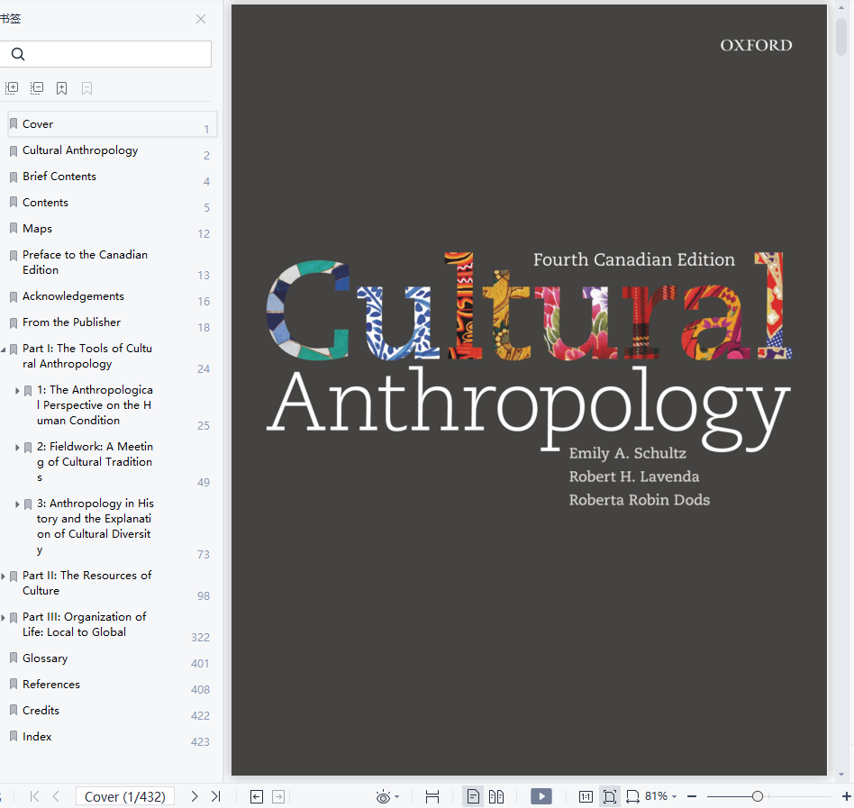Click scrollbar down arrow
The image size is (854, 808).
click(841, 775)
